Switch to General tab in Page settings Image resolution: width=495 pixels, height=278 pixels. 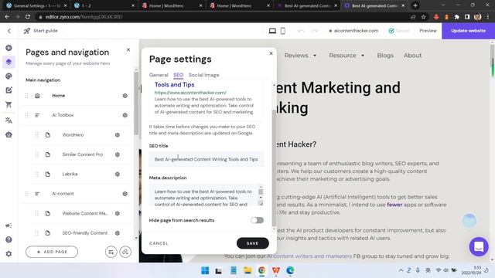[159, 75]
